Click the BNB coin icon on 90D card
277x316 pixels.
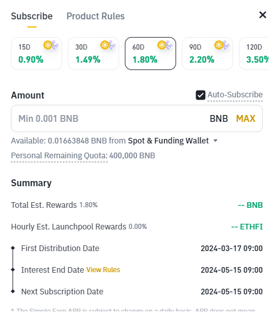pyautogui.click(x=219, y=45)
